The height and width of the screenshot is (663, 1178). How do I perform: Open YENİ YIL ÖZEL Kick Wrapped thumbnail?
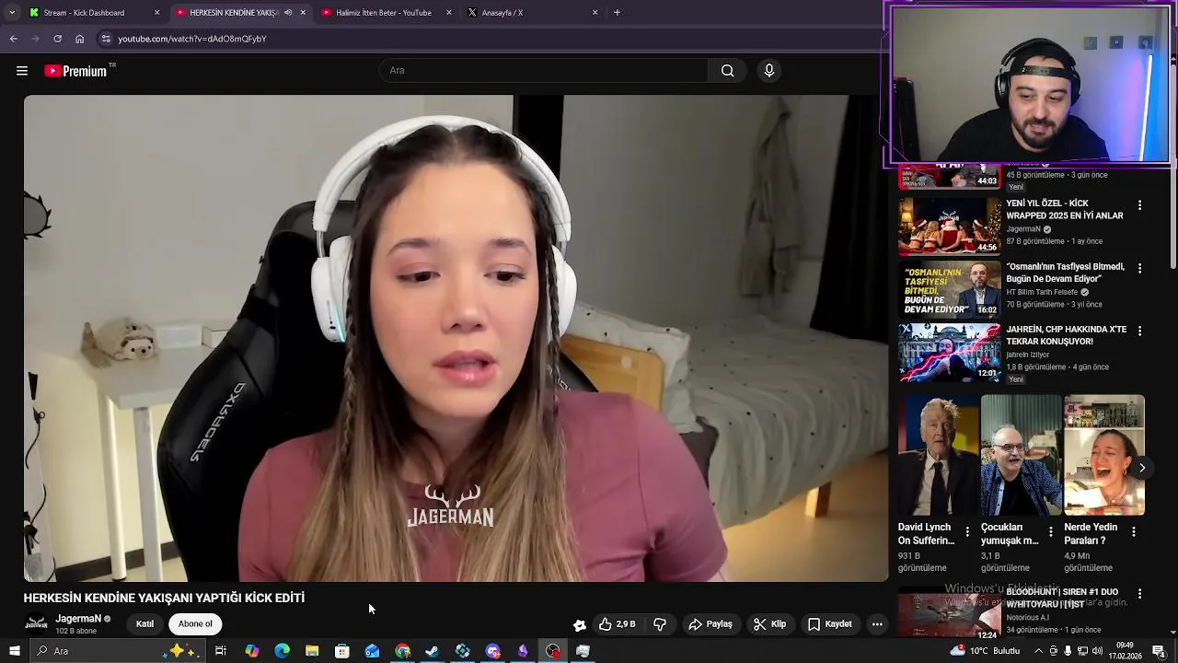coord(949,226)
